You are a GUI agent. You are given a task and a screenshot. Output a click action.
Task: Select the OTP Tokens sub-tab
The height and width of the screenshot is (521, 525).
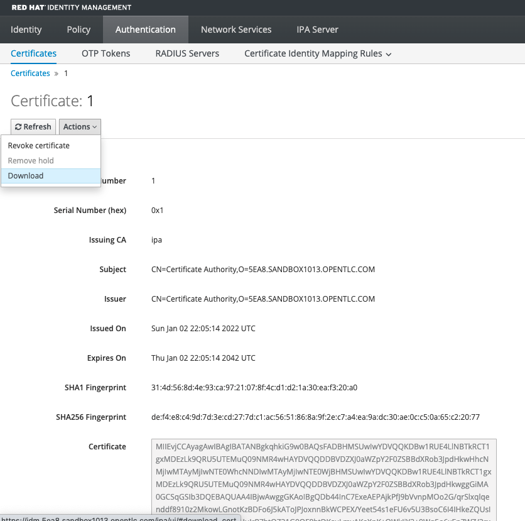click(x=106, y=53)
